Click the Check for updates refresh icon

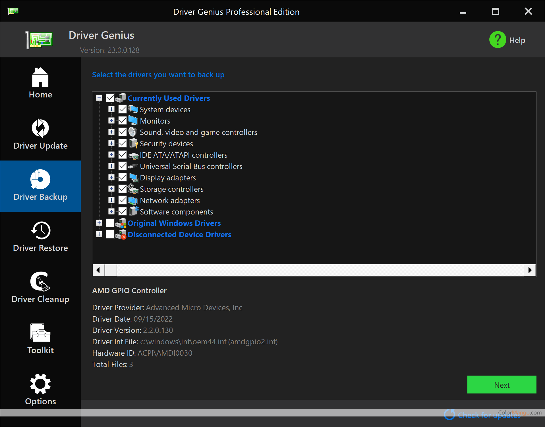tap(449, 415)
